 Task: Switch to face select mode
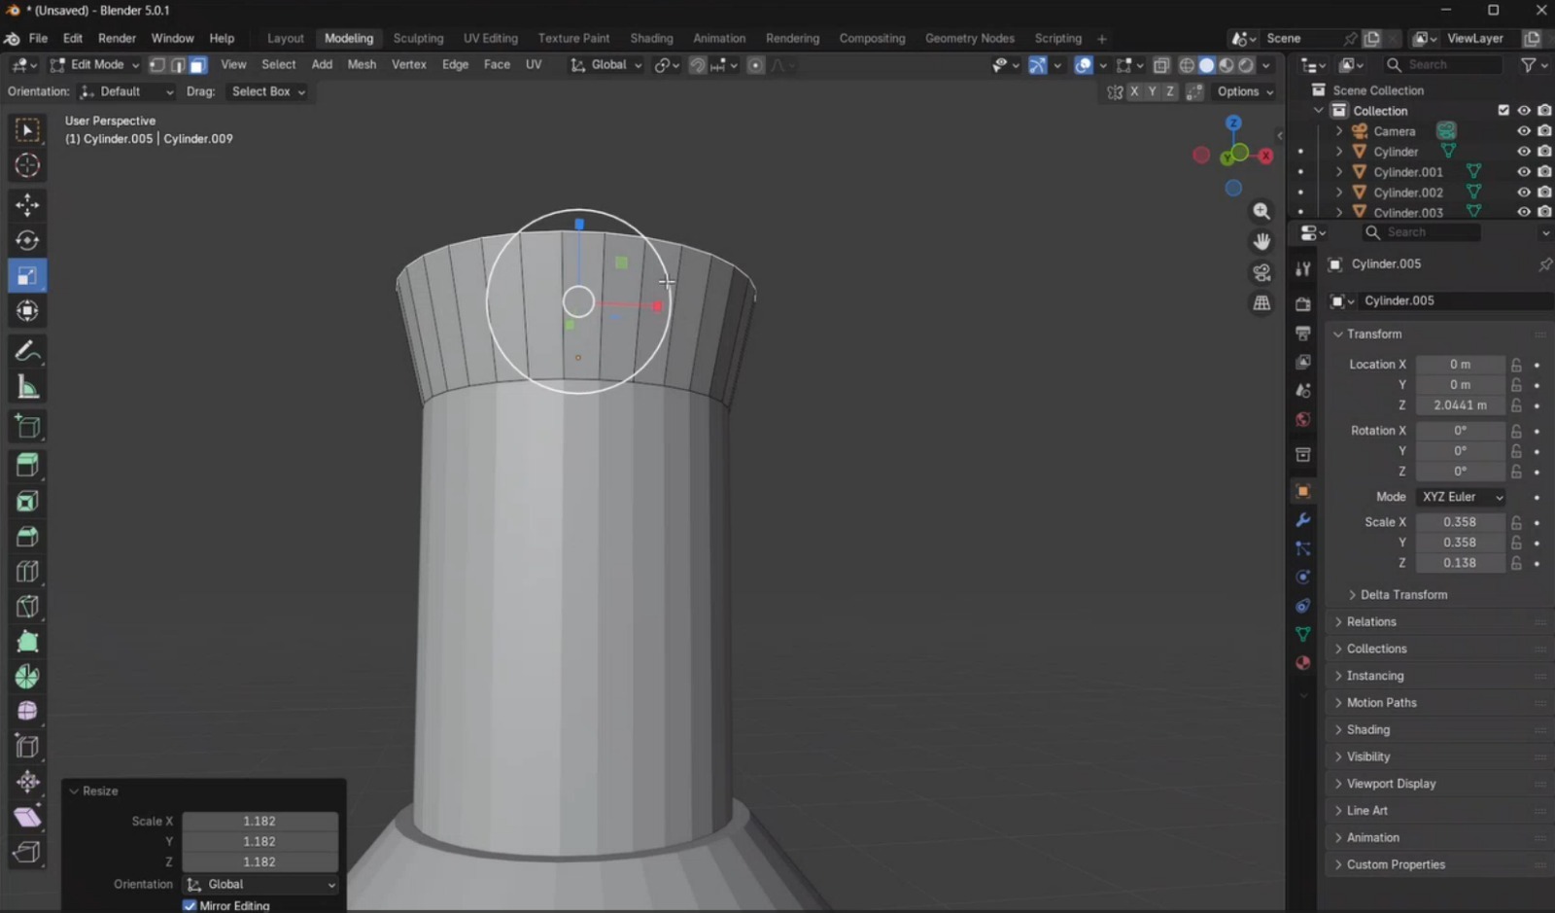[x=197, y=64]
